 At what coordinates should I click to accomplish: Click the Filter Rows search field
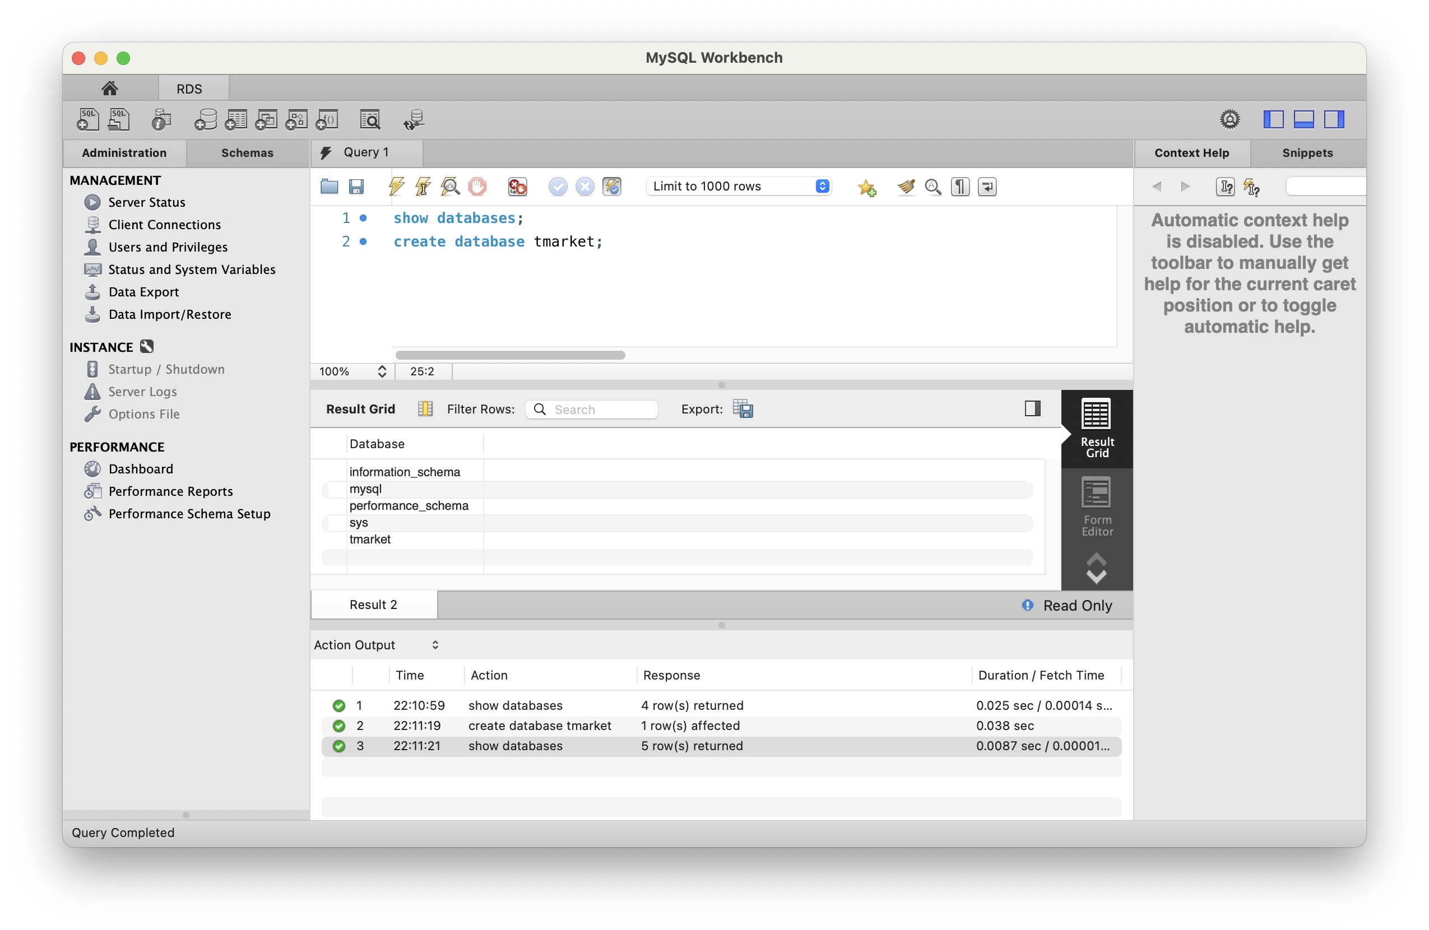tap(591, 409)
